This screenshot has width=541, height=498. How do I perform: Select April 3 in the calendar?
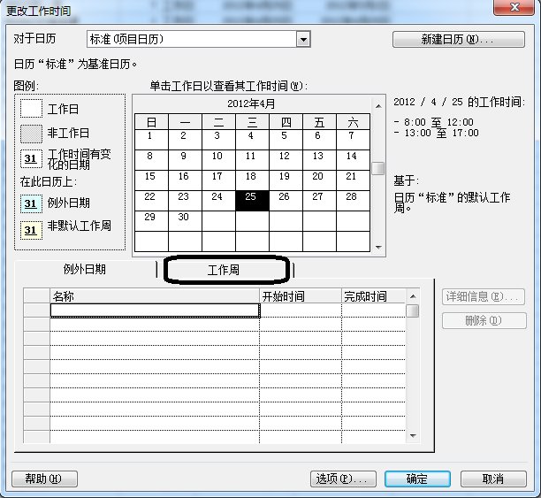pyautogui.click(x=218, y=140)
